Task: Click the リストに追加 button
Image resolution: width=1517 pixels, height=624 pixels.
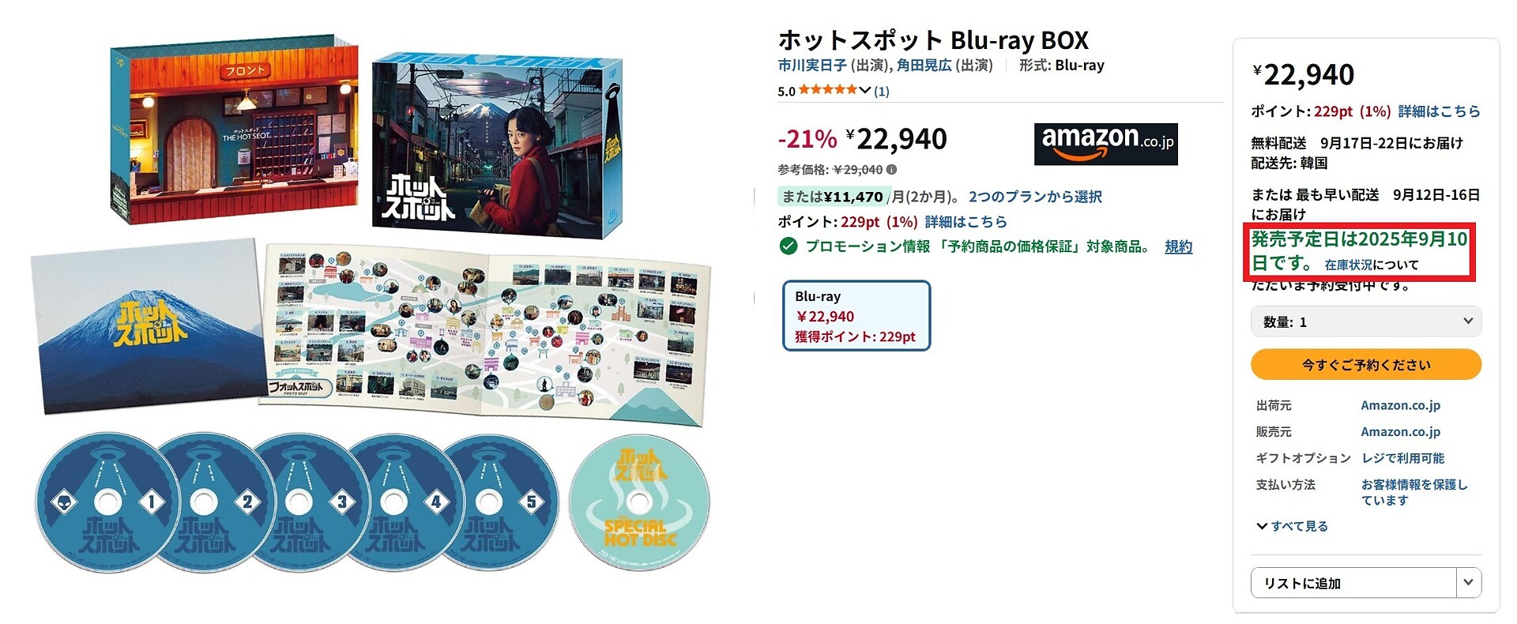Action: click(1353, 583)
